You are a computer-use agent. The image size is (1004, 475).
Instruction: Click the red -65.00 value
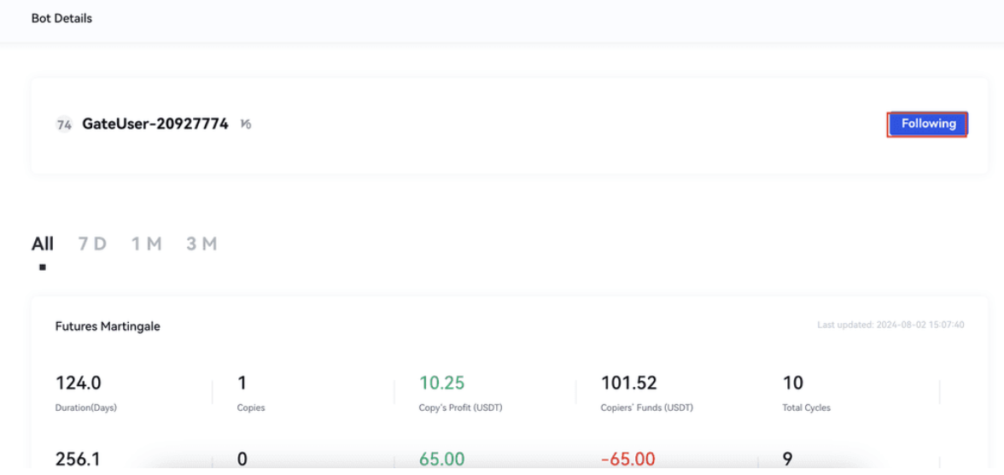pyautogui.click(x=627, y=460)
